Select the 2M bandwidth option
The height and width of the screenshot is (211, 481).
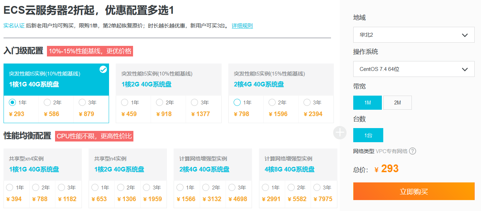point(397,103)
